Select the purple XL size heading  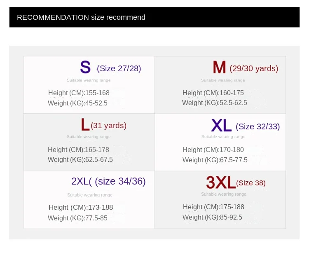pyautogui.click(x=221, y=125)
